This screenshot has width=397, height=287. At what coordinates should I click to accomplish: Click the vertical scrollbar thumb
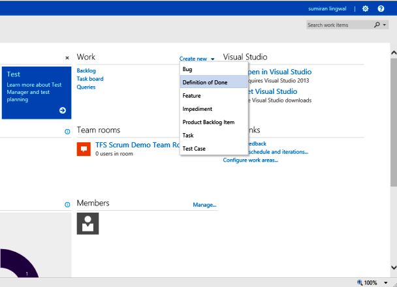tap(394, 123)
